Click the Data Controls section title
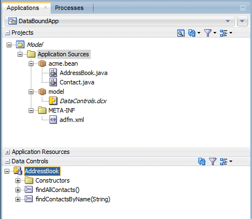Screen dimensions: 252x219 click(x=30, y=161)
